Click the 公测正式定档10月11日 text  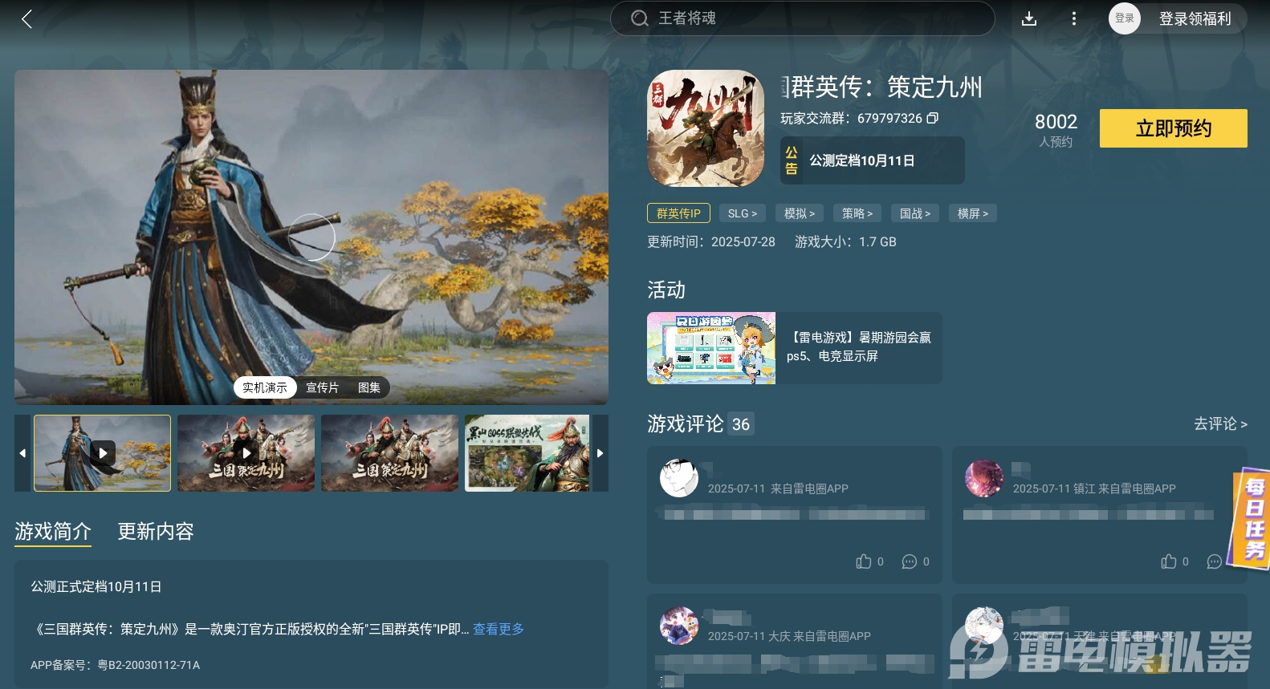pos(96,586)
